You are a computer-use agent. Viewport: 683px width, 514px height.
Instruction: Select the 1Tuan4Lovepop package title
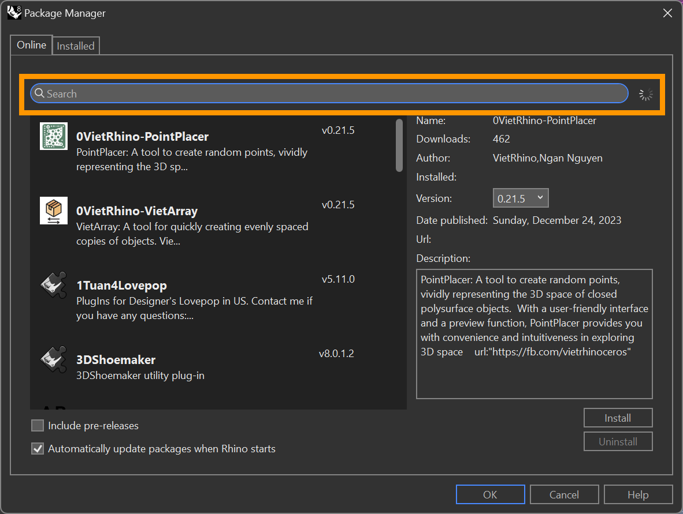point(121,285)
